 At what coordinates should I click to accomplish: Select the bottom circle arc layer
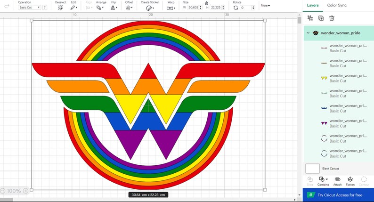pos(339,153)
